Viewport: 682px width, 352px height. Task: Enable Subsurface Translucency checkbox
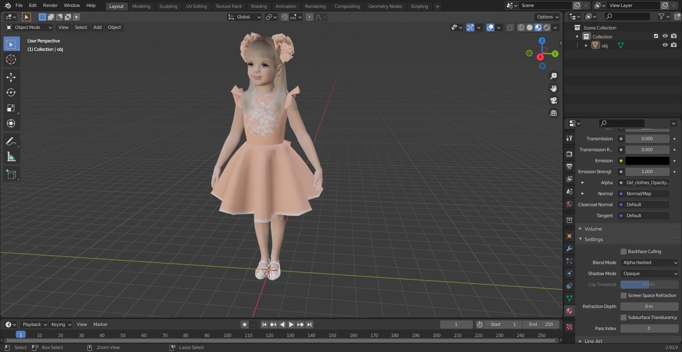(x=624, y=318)
